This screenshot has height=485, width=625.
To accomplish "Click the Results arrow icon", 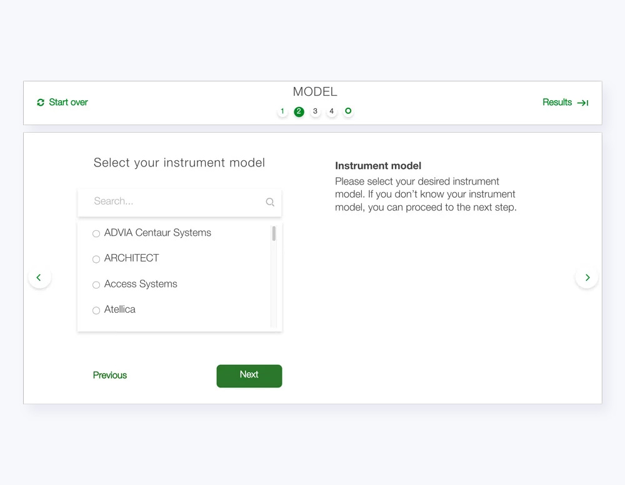I will tap(582, 103).
